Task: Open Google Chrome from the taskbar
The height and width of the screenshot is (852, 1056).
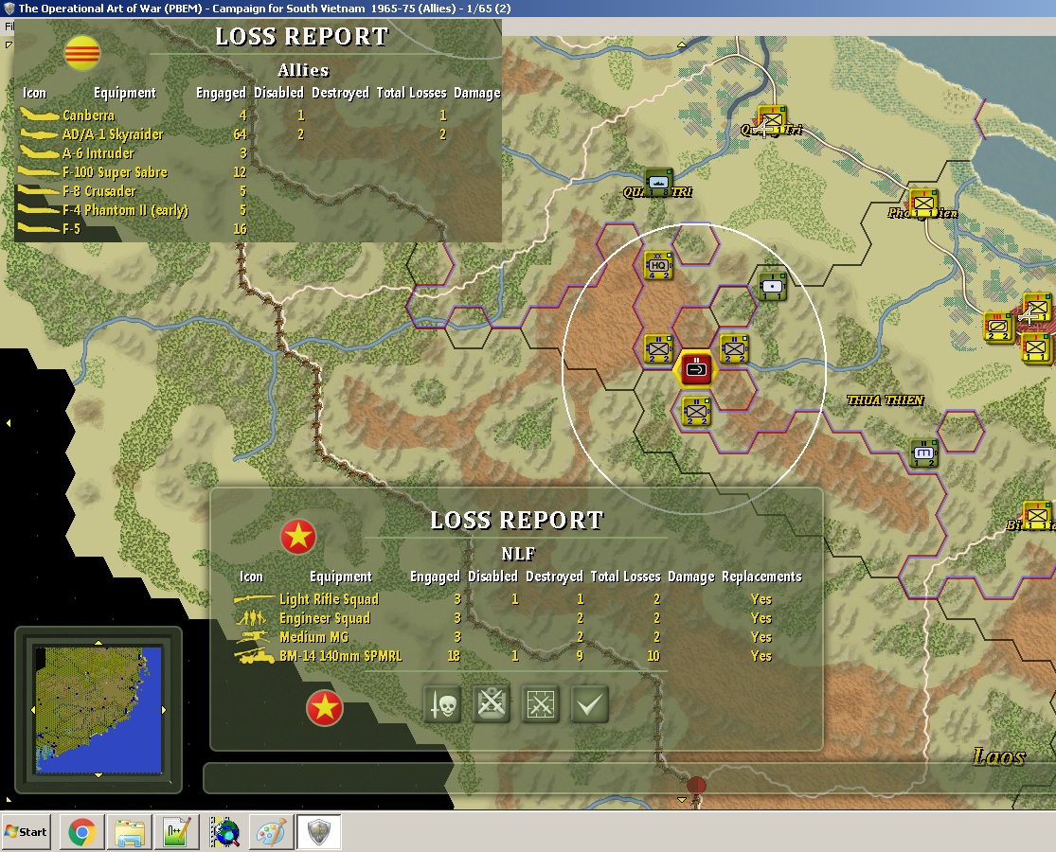Action: click(x=82, y=832)
